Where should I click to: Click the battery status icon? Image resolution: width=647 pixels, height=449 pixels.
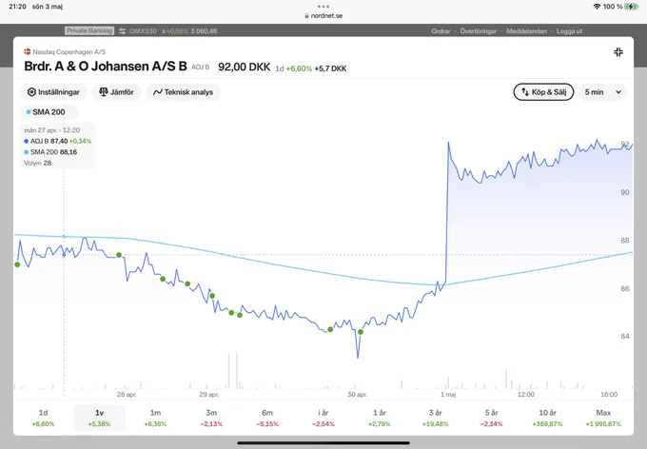tap(632, 7)
